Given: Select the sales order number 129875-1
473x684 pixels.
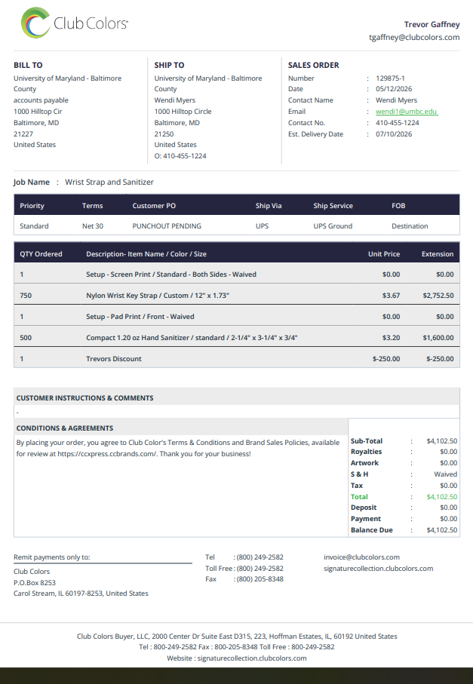Looking at the screenshot, I should 390,78.
